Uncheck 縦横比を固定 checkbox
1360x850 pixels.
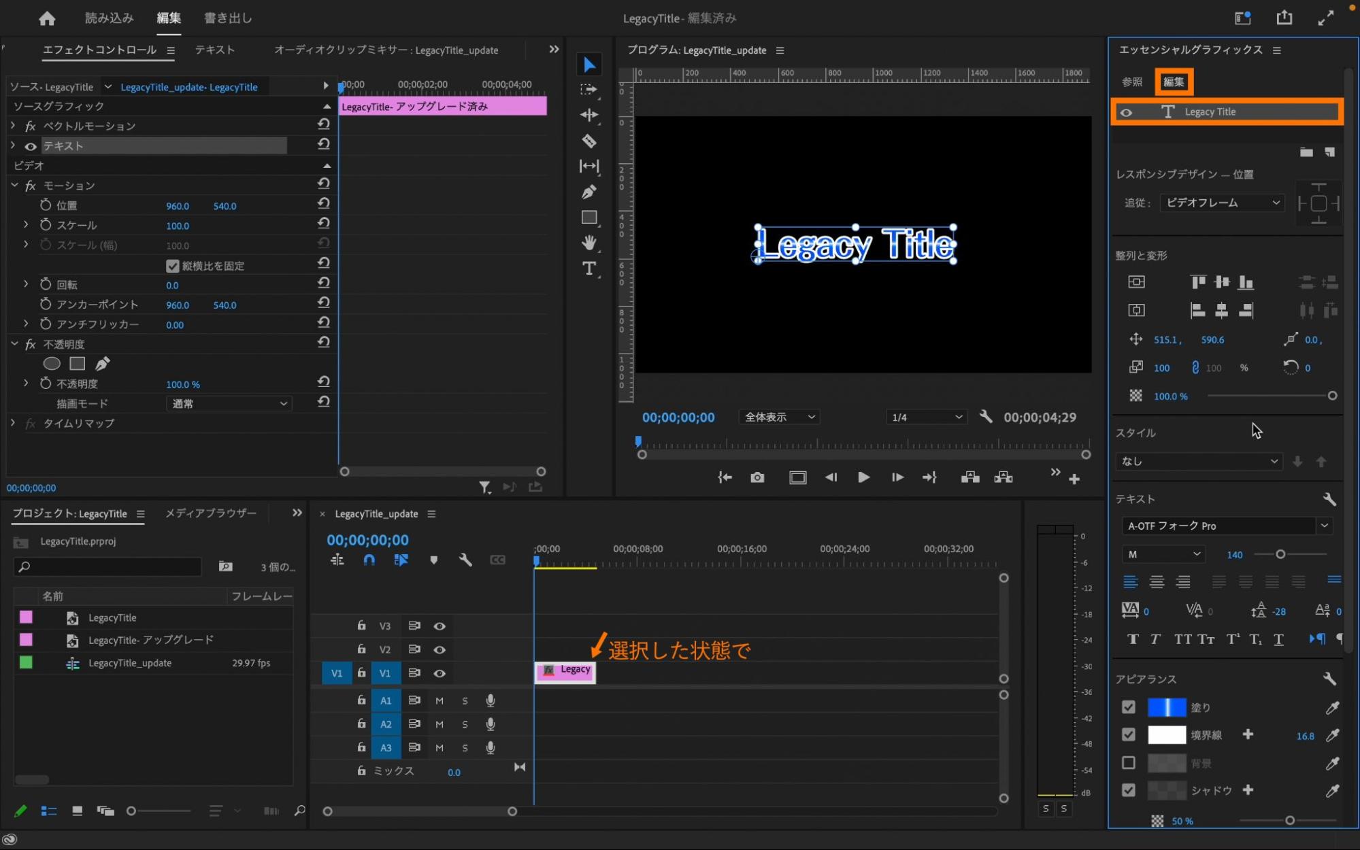(172, 265)
